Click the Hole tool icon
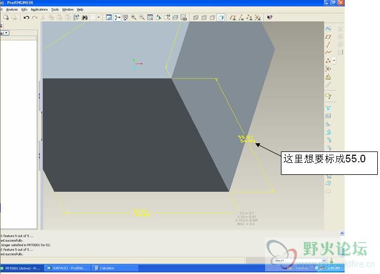This screenshot has height=274, width=380. click(328, 108)
